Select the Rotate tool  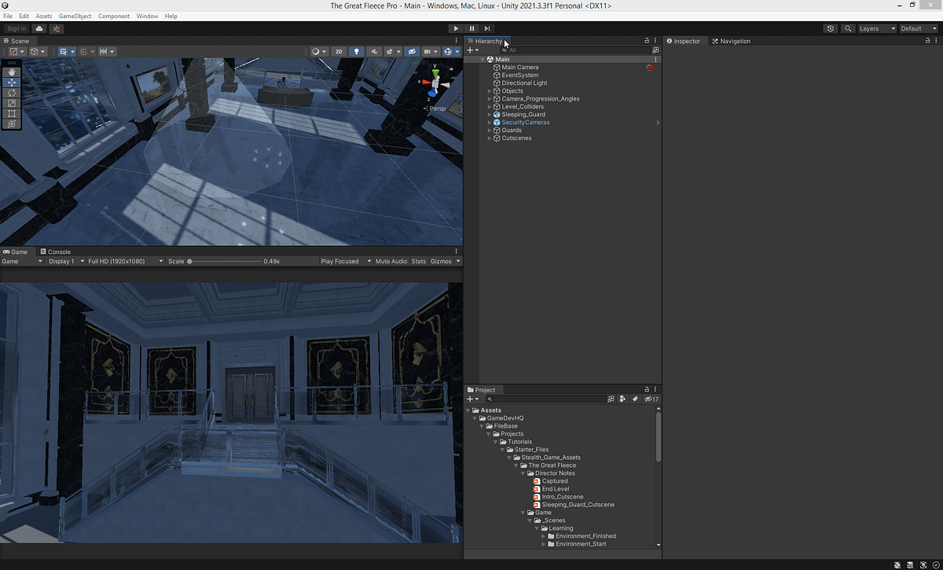(11, 92)
